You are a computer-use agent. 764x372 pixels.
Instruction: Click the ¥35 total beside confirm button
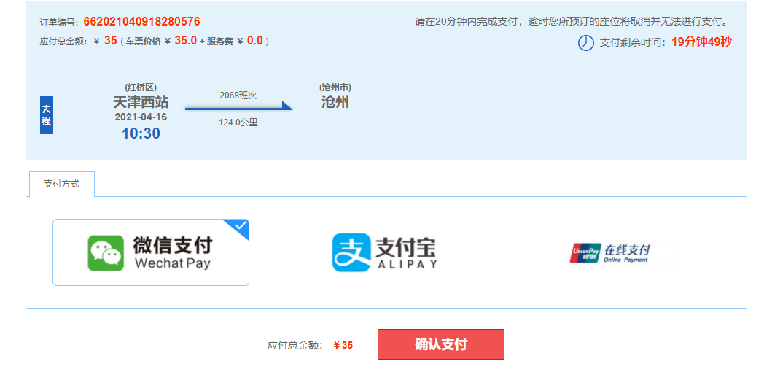343,345
